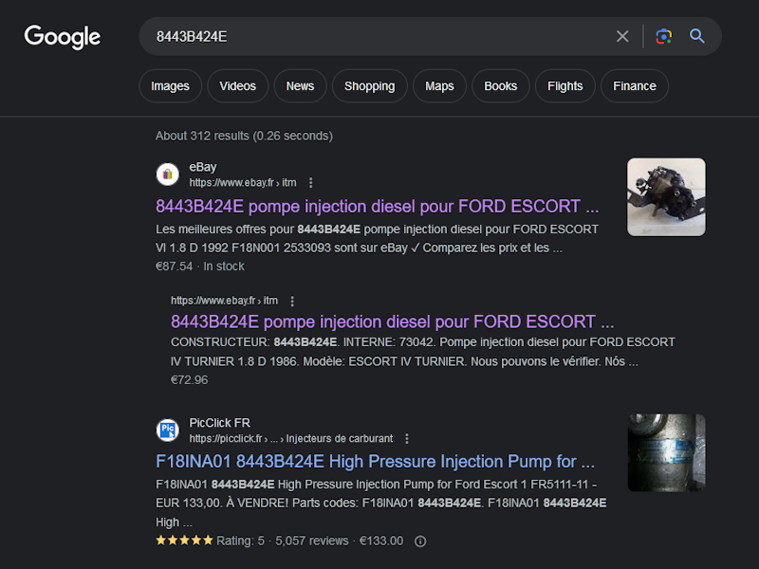
Task: Click the picclick.fr Injecteurs de carburant breadcrumb
Action: point(291,439)
